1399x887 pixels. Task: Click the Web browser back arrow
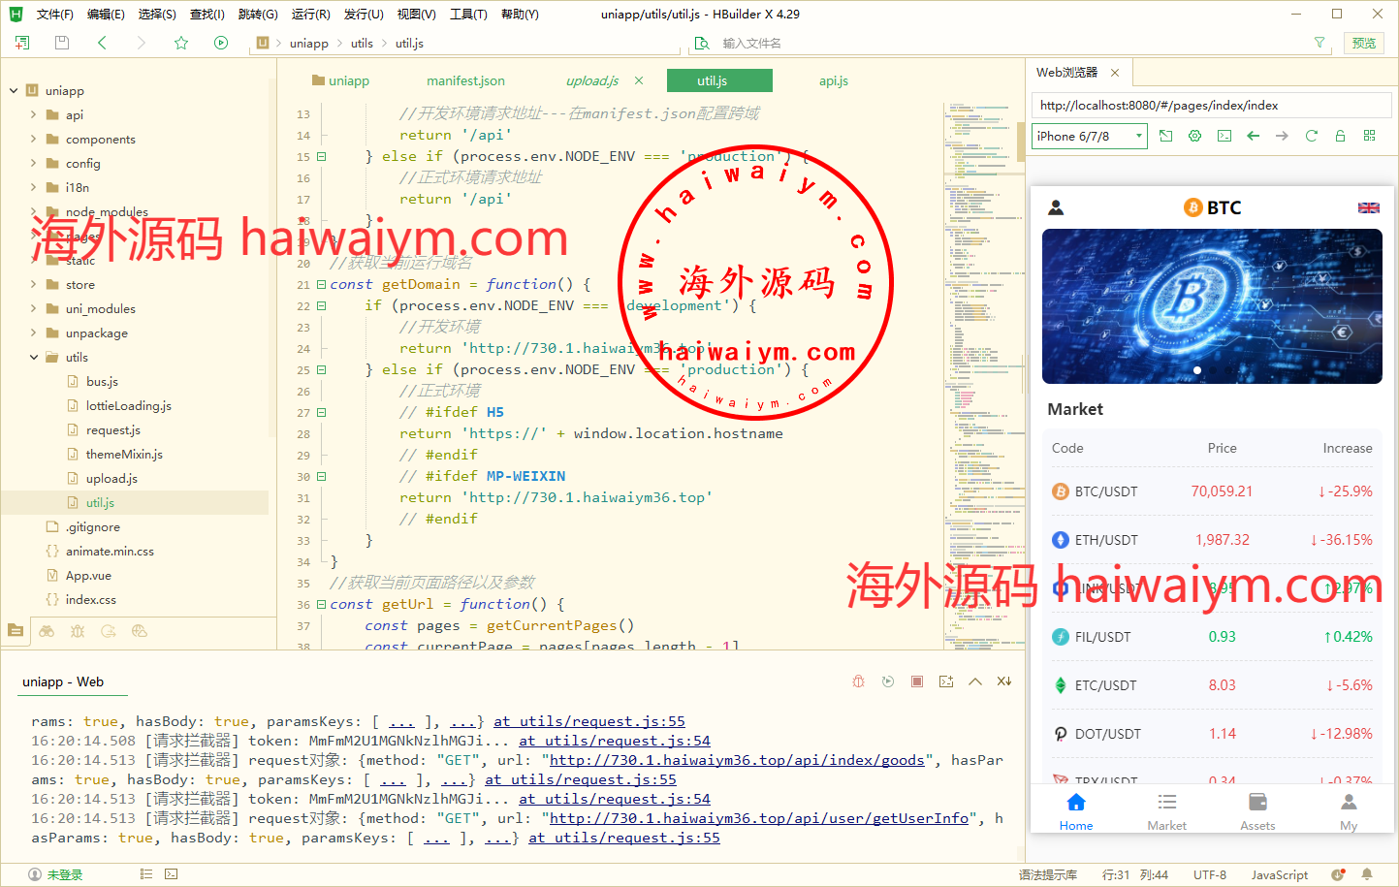[x=1254, y=136]
